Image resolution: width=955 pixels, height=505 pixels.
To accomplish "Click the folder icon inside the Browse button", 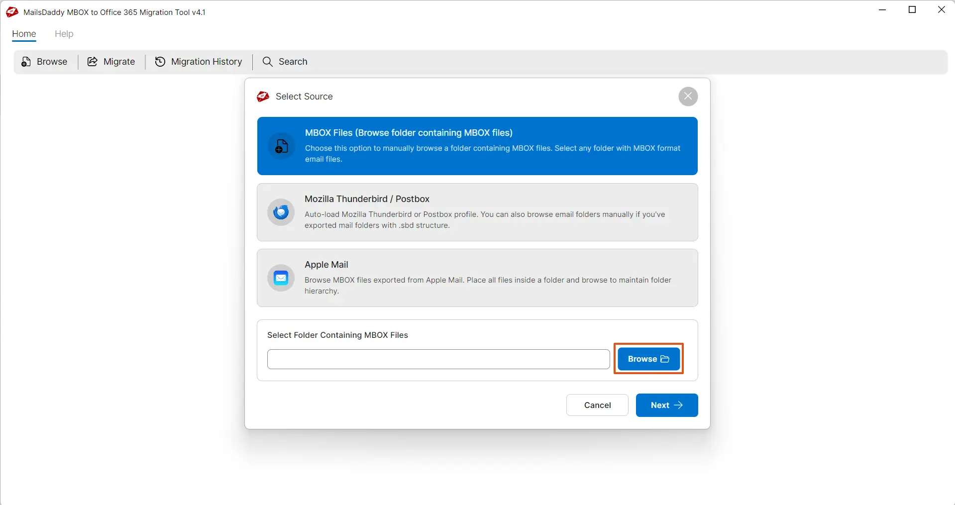I will coord(665,359).
